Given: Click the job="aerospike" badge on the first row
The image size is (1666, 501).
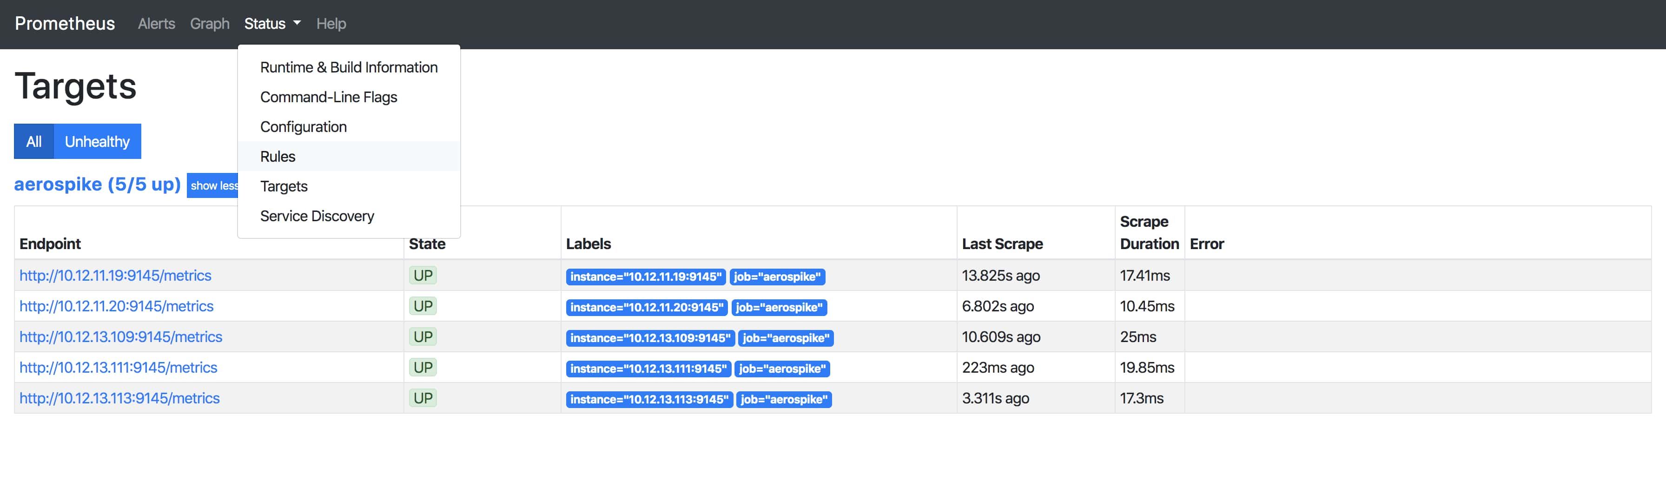Looking at the screenshot, I should tap(777, 277).
